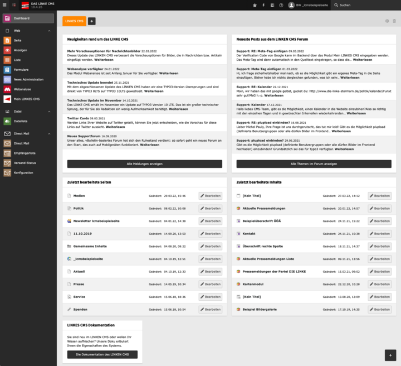Click the Service page row title
401x366 pixels.
tap(79, 297)
